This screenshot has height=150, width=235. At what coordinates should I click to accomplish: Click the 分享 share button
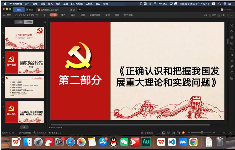coord(221,15)
